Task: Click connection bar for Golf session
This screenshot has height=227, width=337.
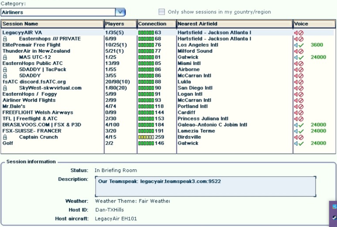Action: [146, 143]
